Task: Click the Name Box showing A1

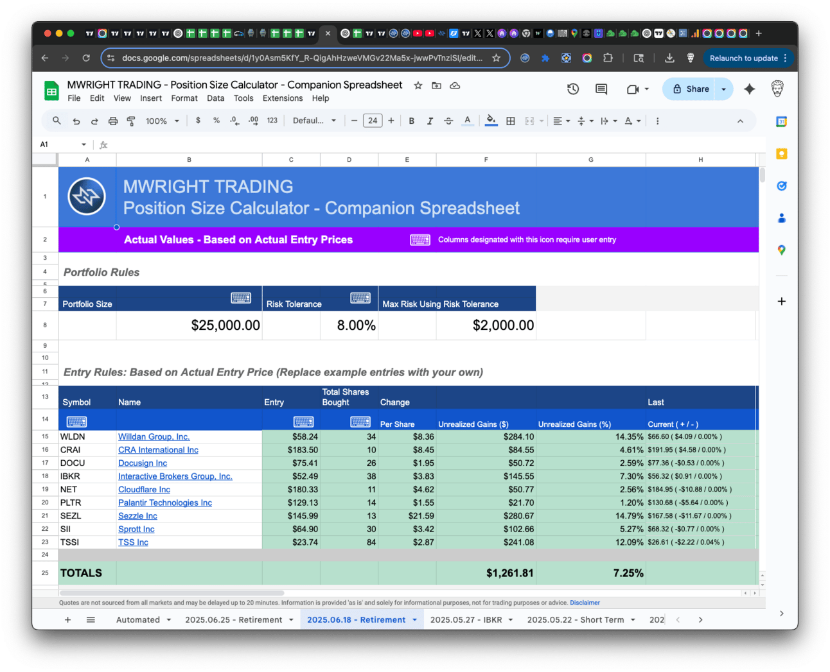Action: point(62,144)
